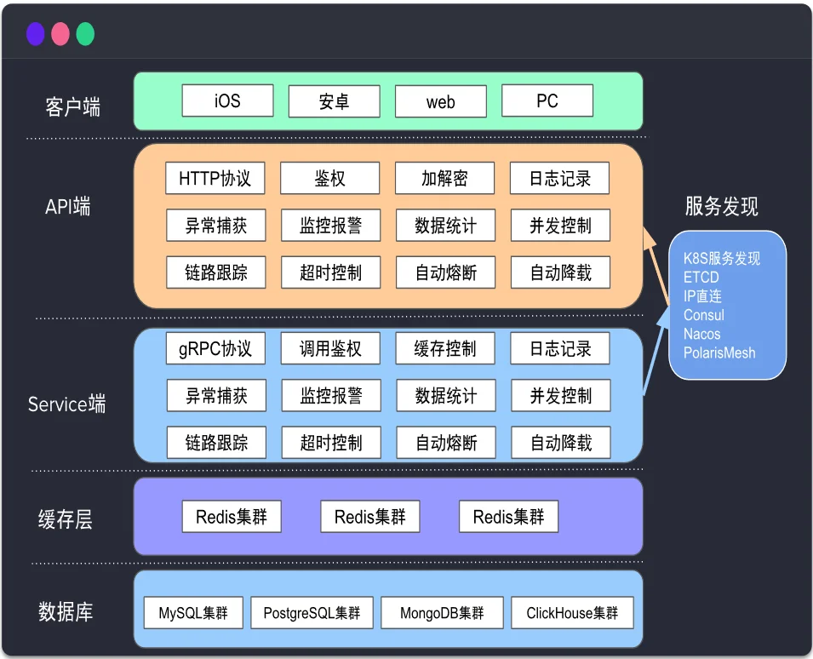The width and height of the screenshot is (813, 659).
Task: Click 并发控制 in the Service端 section
Action: [561, 396]
